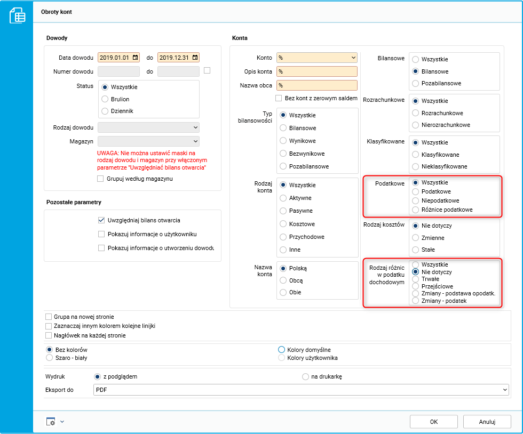
Task: Enable Grupa na nowej stronie
Action: [x=49, y=317]
